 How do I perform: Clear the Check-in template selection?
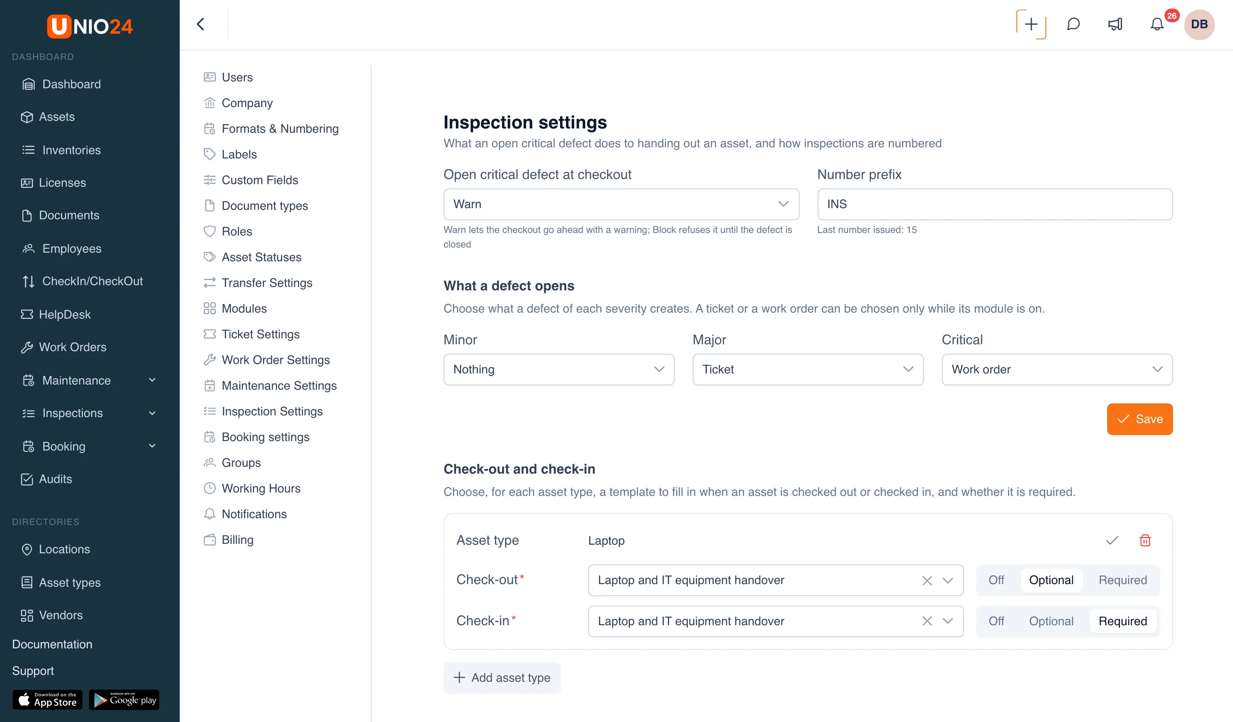coord(927,621)
